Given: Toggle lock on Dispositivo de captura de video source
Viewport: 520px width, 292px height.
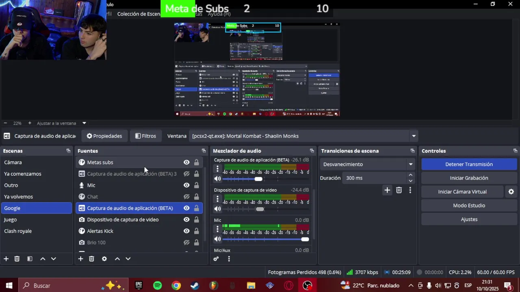Looking at the screenshot, I should click(x=196, y=219).
